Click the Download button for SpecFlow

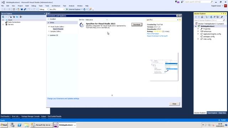[x=137, y=25]
